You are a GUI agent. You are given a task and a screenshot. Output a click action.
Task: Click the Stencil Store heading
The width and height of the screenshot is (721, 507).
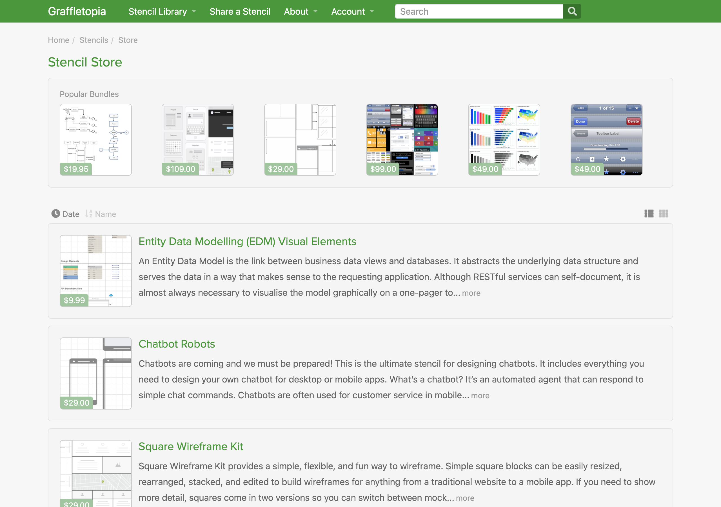85,62
